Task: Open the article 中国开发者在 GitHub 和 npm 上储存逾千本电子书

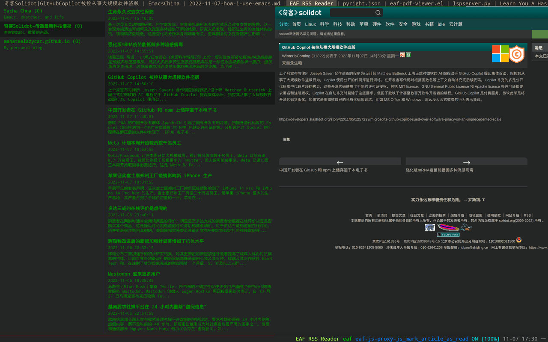Action: [x=190, y=121]
